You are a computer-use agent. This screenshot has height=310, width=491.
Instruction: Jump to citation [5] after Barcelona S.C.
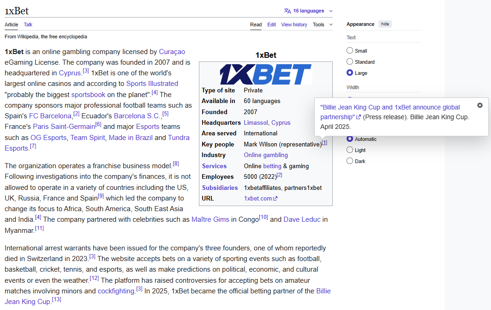pos(165,114)
